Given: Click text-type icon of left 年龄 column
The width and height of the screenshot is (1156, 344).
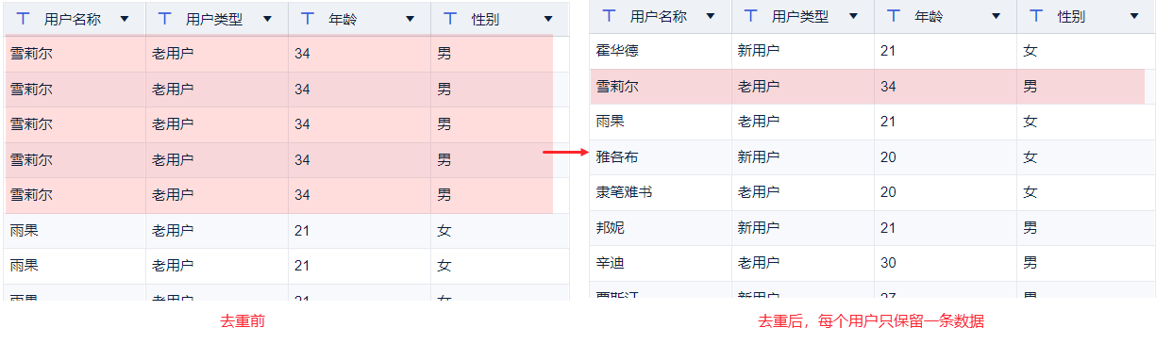Looking at the screenshot, I should (x=308, y=19).
